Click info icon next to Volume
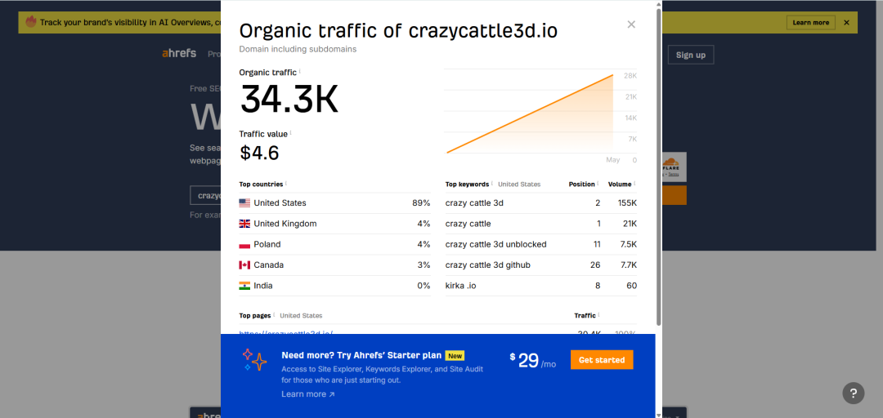The height and width of the screenshot is (418, 883). [634, 184]
